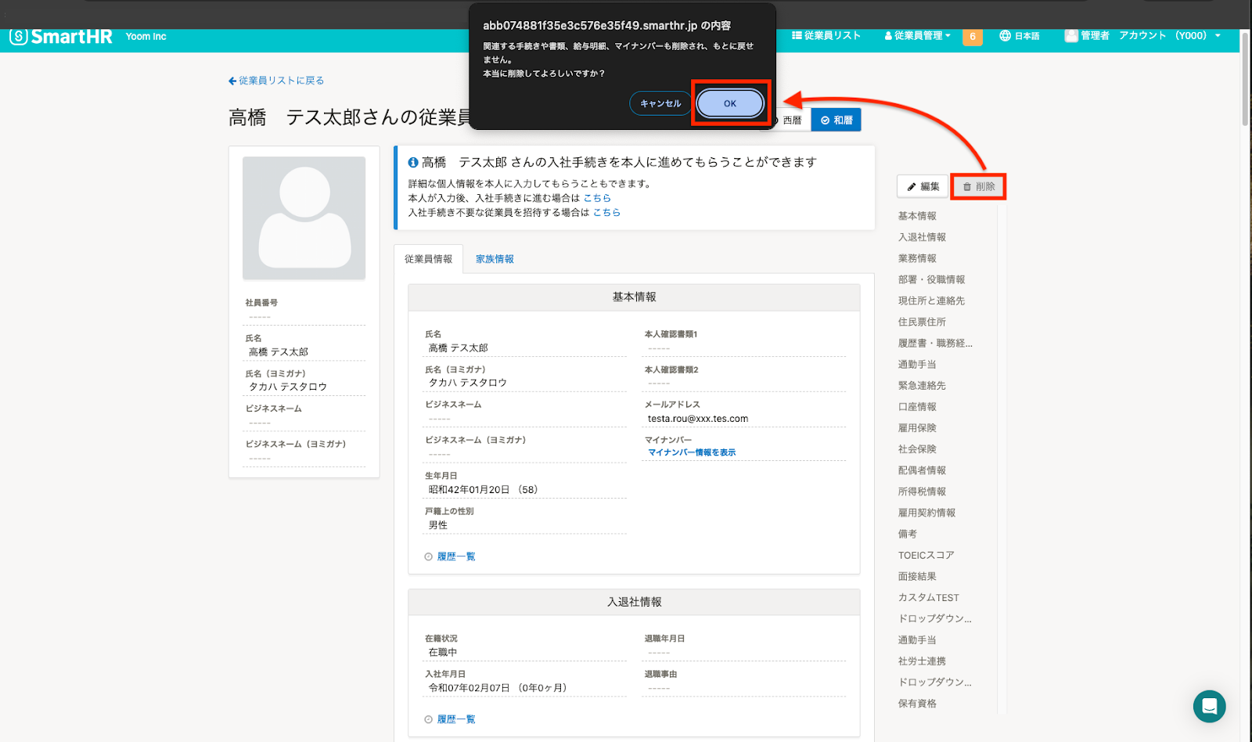Expand the 従業員管理 dropdown menu
This screenshot has width=1252, height=742.
(x=917, y=36)
